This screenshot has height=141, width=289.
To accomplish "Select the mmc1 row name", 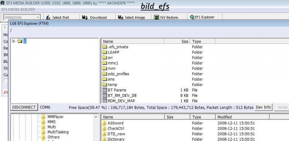I will tap(113, 63).
